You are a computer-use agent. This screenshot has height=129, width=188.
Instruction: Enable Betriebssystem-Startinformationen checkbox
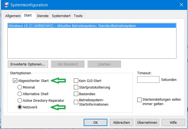tap(76, 102)
